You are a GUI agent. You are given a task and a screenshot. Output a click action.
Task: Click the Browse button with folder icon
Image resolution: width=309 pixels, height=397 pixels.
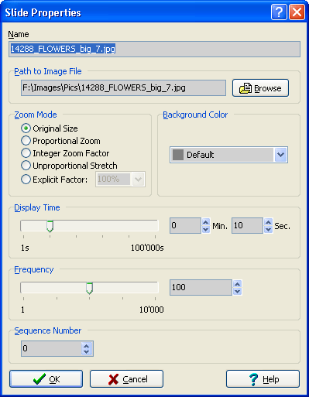[x=260, y=88]
